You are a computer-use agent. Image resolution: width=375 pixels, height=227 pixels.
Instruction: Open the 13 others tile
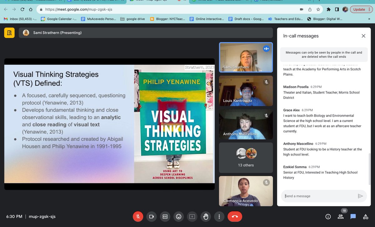[x=246, y=157]
